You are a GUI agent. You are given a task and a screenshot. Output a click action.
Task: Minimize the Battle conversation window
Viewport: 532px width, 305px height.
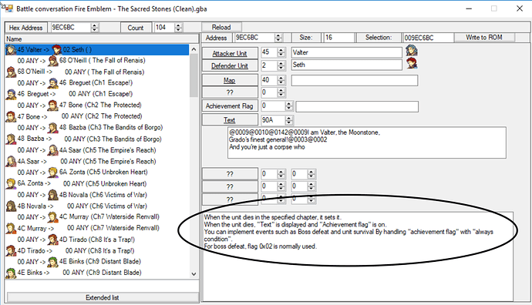tap(469, 8)
